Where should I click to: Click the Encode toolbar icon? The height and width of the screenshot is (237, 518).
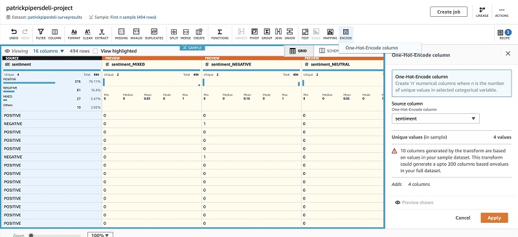click(x=346, y=34)
